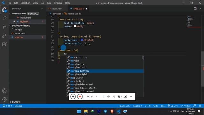Click Spaces: 4 indentation setting

[x=137, y=106]
